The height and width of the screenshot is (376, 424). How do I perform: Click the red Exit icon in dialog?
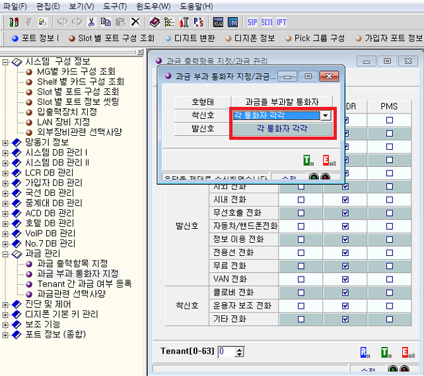[x=329, y=160]
